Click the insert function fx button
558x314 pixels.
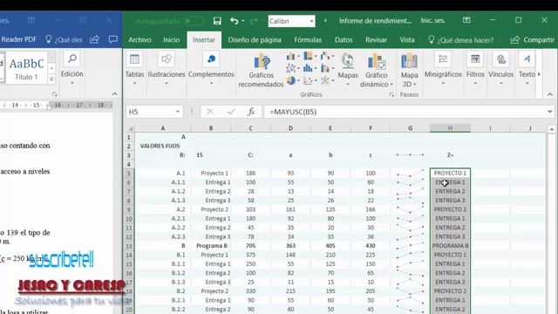point(251,112)
